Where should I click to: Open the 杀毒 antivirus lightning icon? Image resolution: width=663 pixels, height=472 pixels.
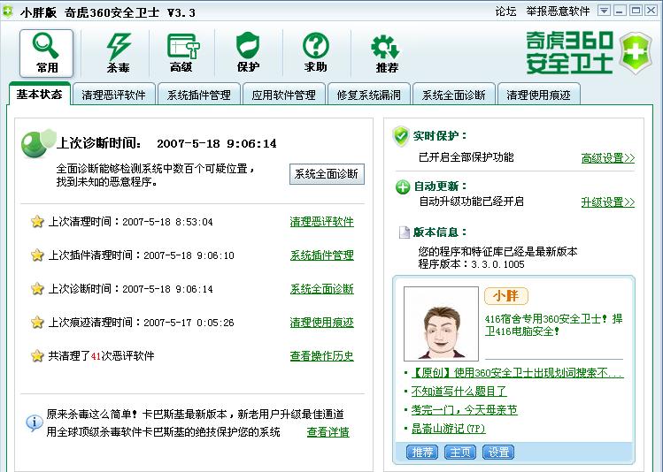pyautogui.click(x=117, y=52)
